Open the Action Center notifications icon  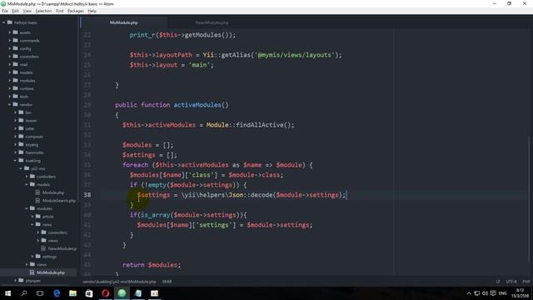coord(493,293)
